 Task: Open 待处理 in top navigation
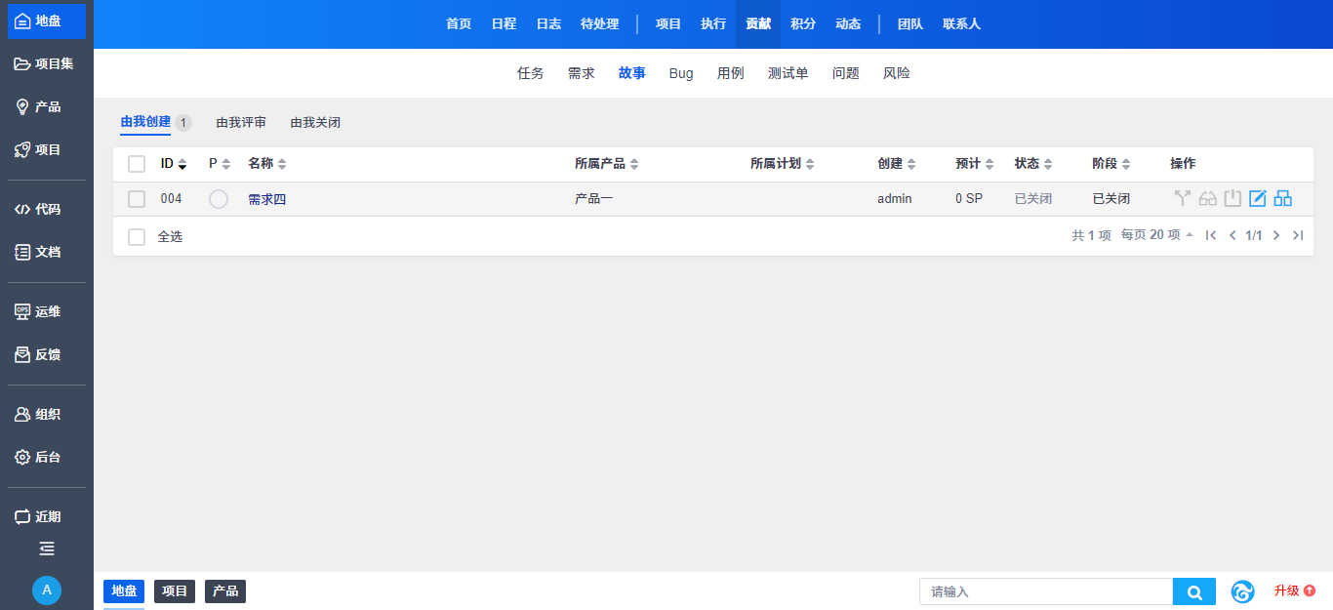pos(600,24)
